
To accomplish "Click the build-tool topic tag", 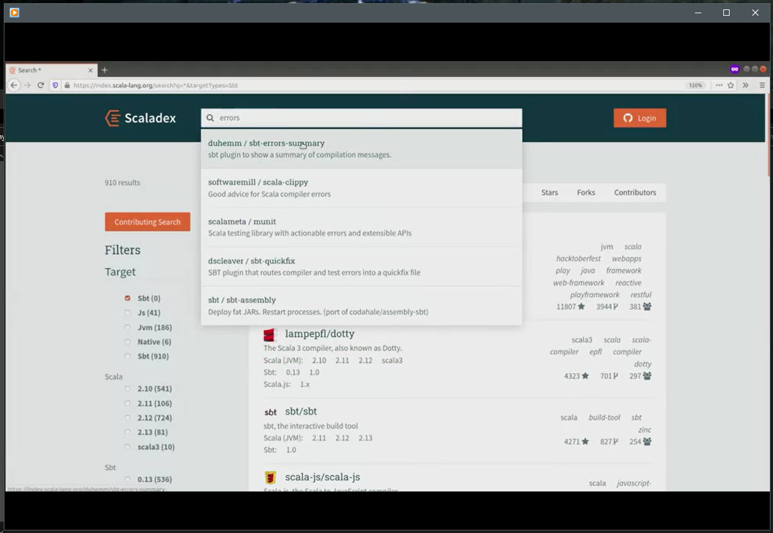I will pos(604,417).
